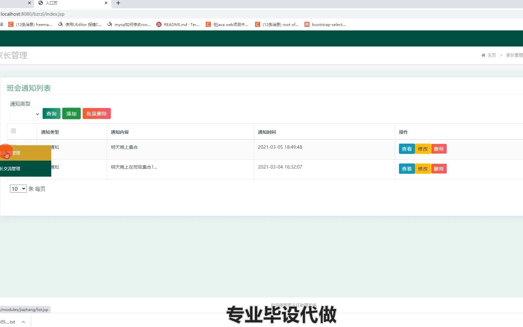Delete the 2021-03-04 notice
523x327 pixels.
click(x=439, y=169)
